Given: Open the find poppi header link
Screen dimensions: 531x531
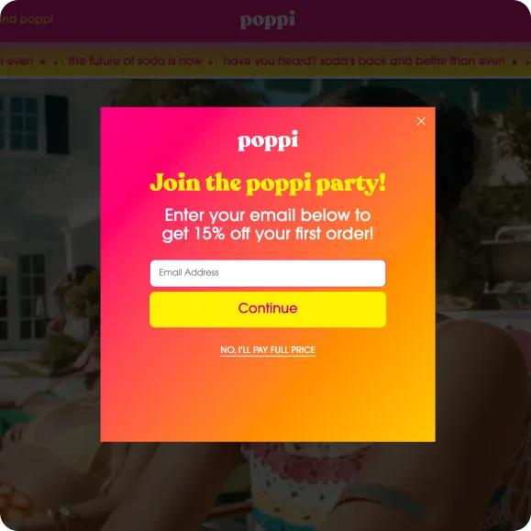Looking at the screenshot, I should (27, 19).
